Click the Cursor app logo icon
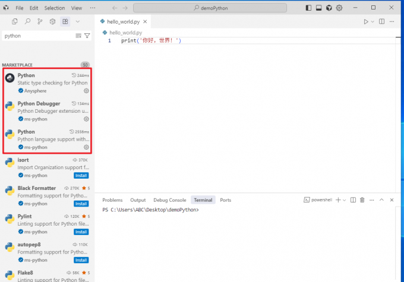Screen dimensions: 404x282 (x=6, y=8)
